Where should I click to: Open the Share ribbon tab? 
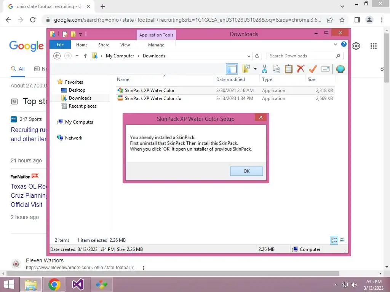pos(104,45)
